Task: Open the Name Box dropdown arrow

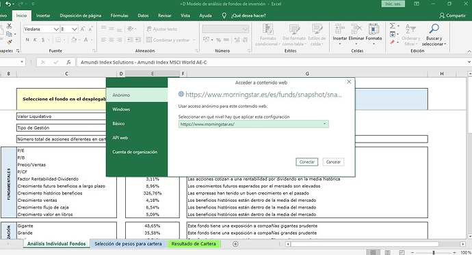Action: tap(22, 62)
